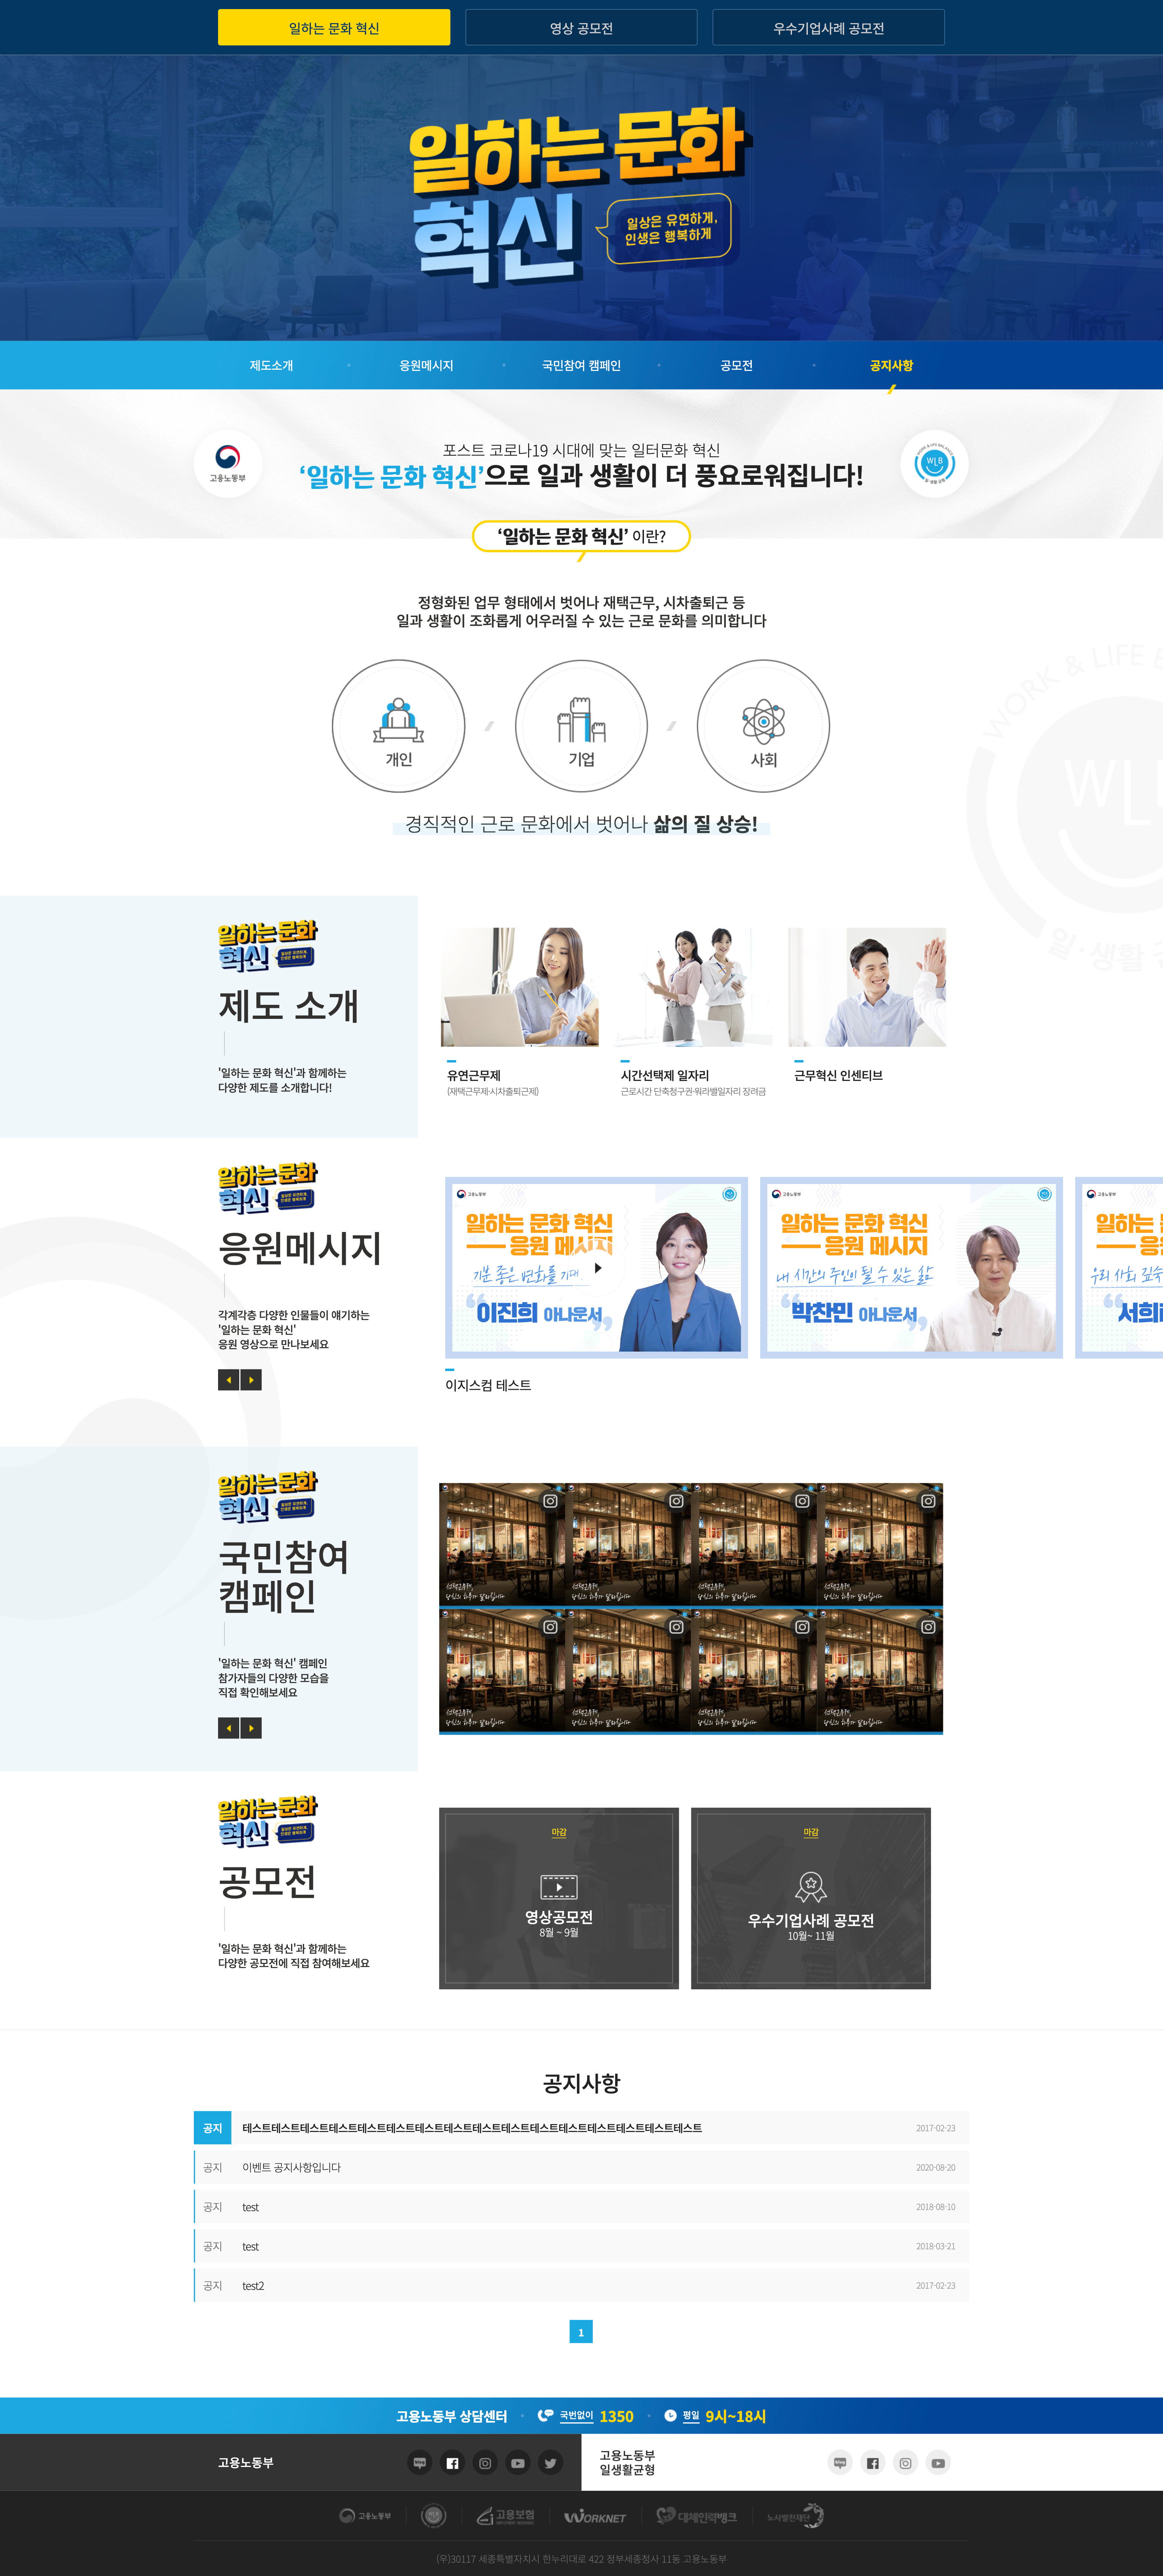This screenshot has height=2576, width=1163.
Task: Open the 우수기업사례 공모전 contest card
Action: (x=811, y=1898)
